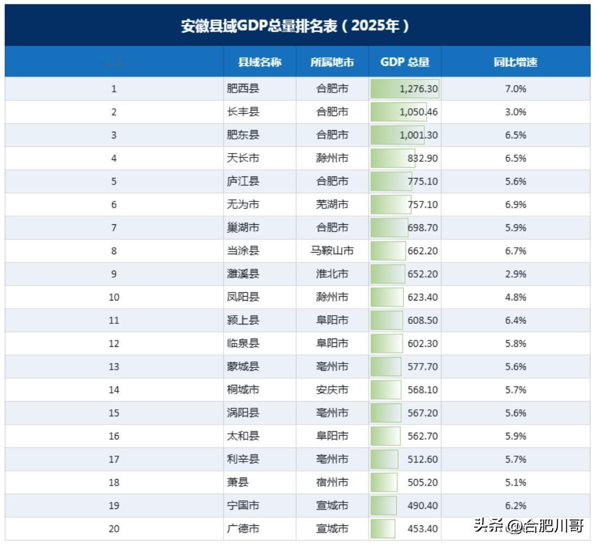Viewport: 597px width, 546px height.
Task: Select GDP value 568.10
Action: (423, 390)
